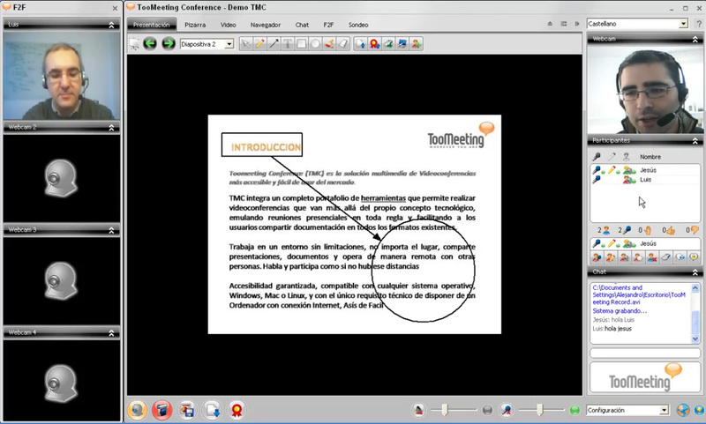Go to the previous slide with green left arrow
Viewport: 706px width, 424px height.
pyautogui.click(x=150, y=43)
